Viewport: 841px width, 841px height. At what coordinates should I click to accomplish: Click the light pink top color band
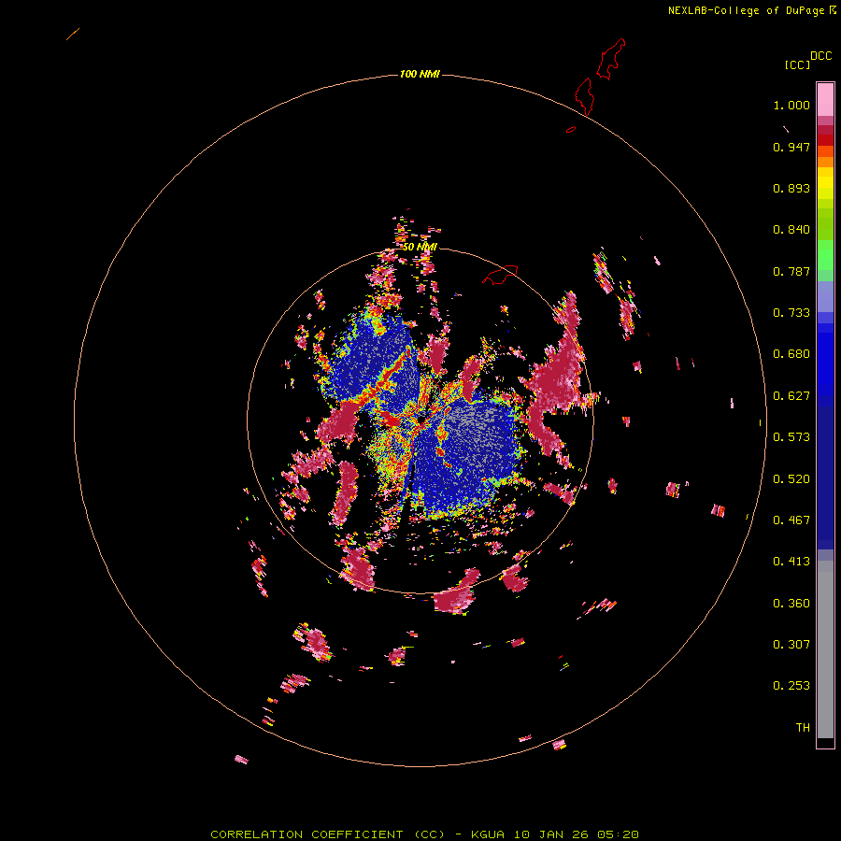(x=825, y=100)
